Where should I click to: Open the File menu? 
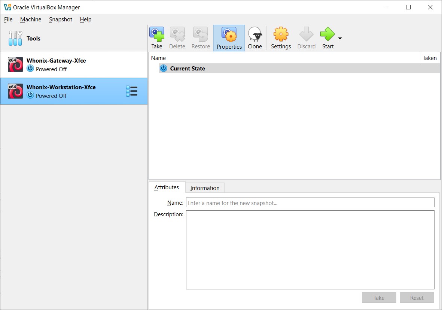pyautogui.click(x=8, y=19)
